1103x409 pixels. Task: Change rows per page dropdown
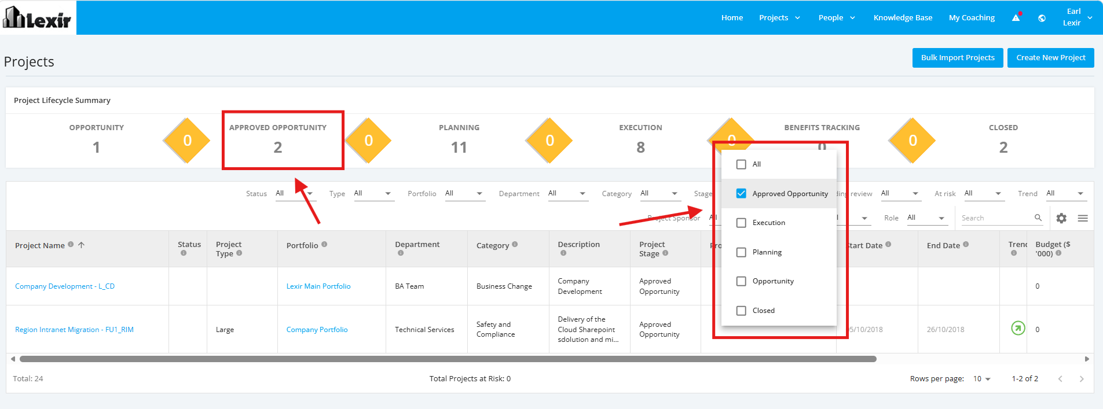[982, 379]
